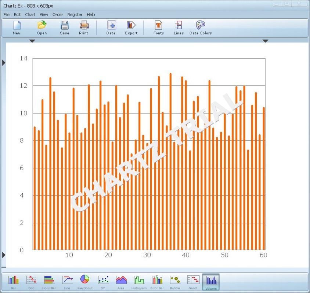Screen dimensions: 310x293
Task: Switch to Bubble chart type
Action: pos(175,282)
